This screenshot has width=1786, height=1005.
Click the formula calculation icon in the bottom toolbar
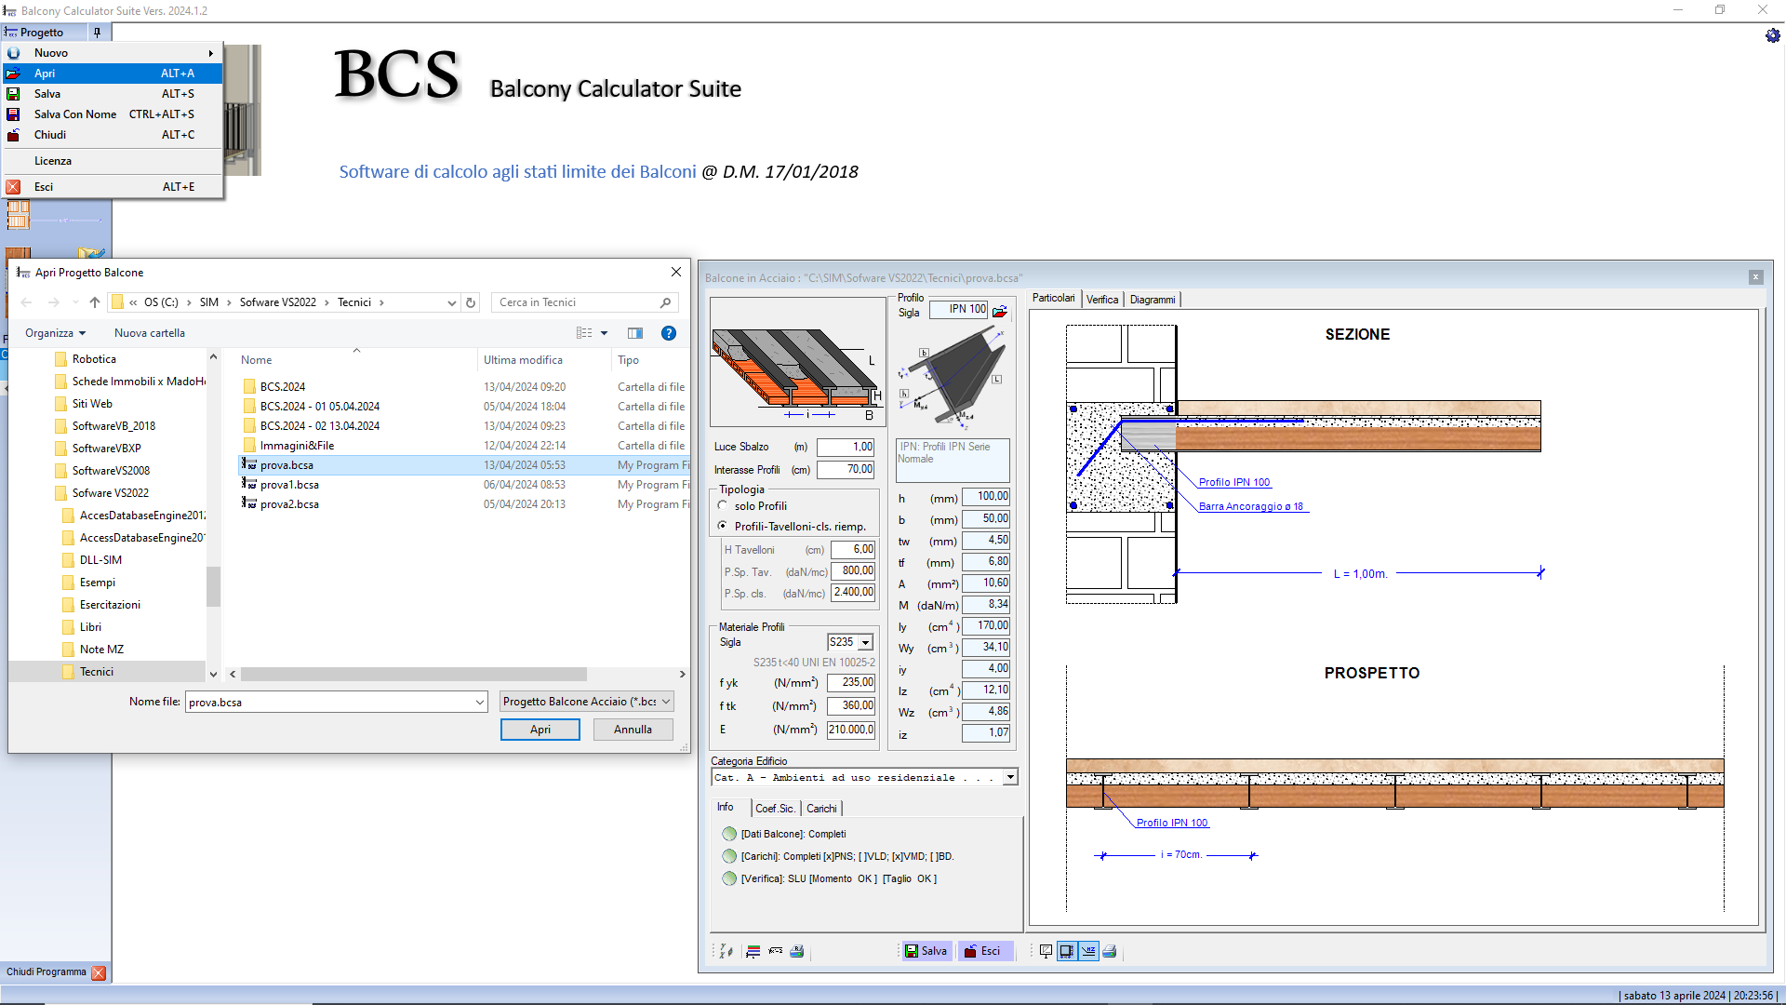(x=776, y=951)
